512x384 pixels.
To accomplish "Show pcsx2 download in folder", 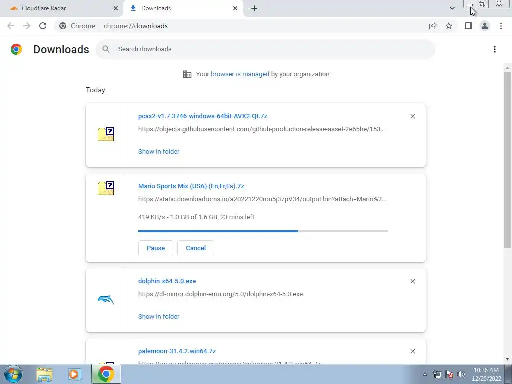I will coord(159,152).
